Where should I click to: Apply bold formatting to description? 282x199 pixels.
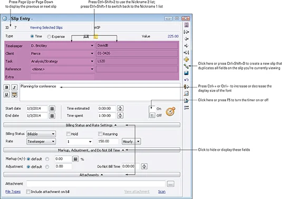(7, 87)
